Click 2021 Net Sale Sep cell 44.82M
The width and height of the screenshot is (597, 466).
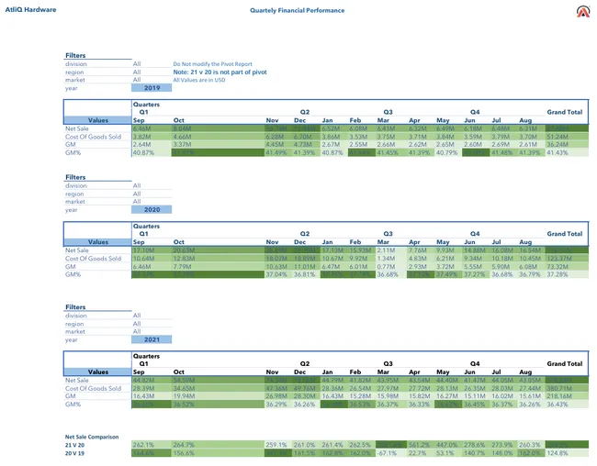[152, 380]
